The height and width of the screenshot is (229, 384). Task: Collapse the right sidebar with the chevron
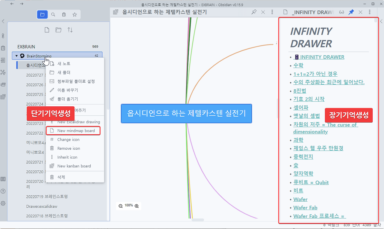[x=381, y=21]
